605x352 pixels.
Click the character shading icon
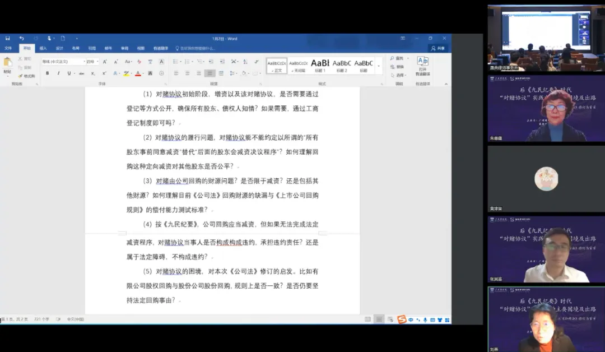pyautogui.click(x=150, y=73)
